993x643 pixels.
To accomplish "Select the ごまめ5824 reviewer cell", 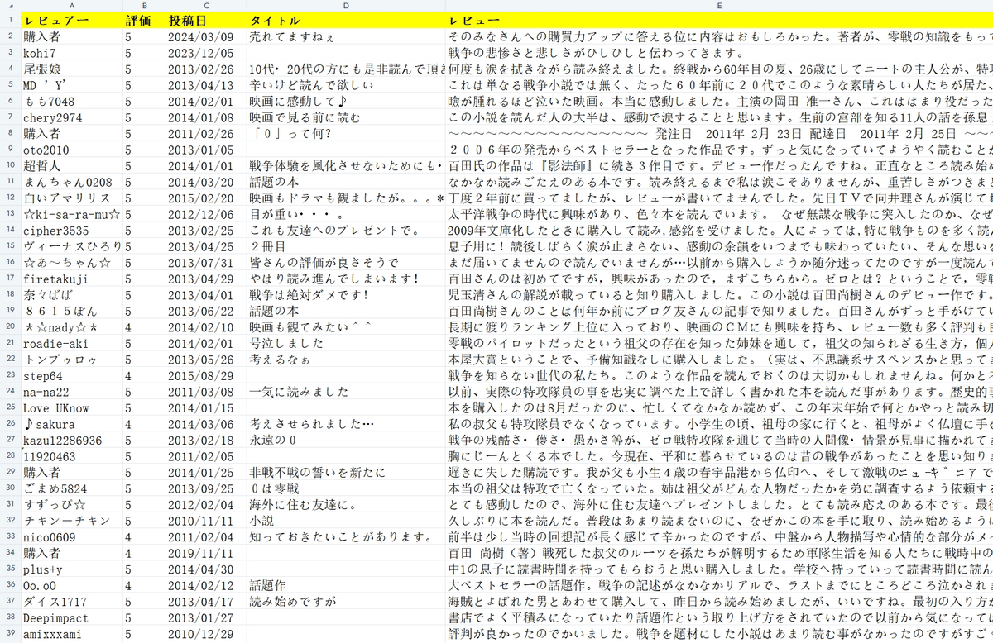I will coord(72,488).
